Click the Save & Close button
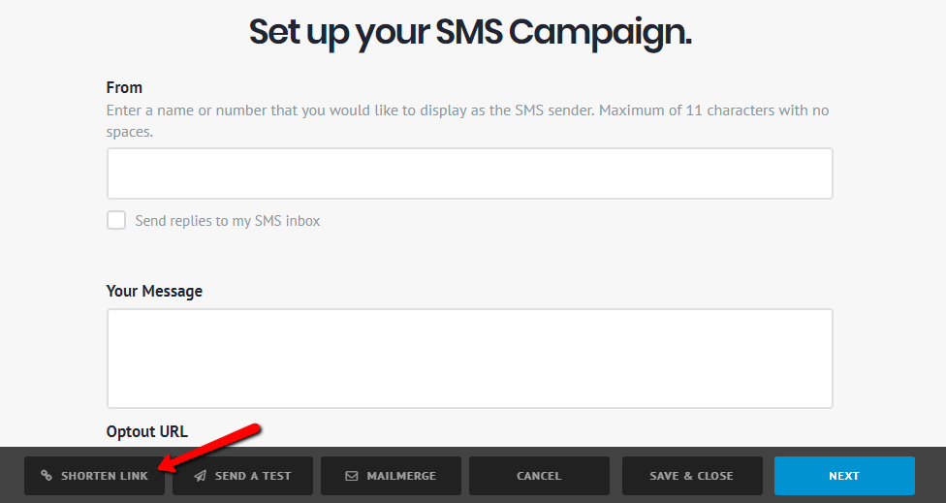Image resolution: width=946 pixels, height=503 pixels. [691, 476]
